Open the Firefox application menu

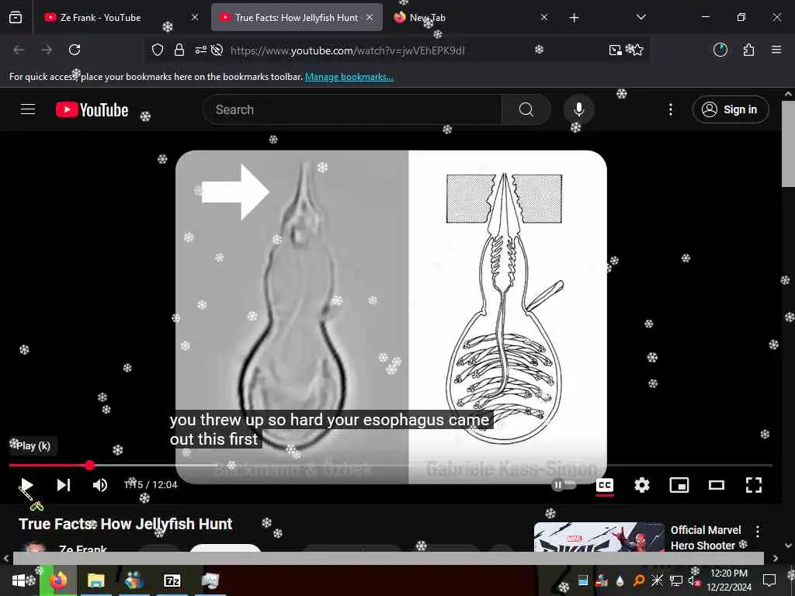[x=776, y=50]
